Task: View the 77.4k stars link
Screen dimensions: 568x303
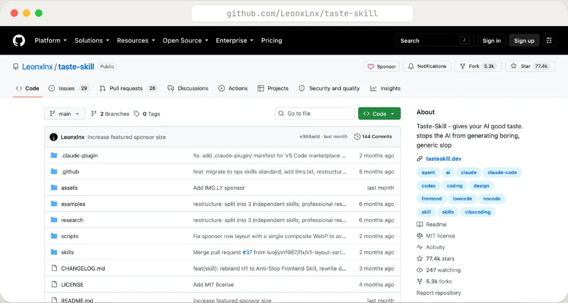Action: [435, 258]
